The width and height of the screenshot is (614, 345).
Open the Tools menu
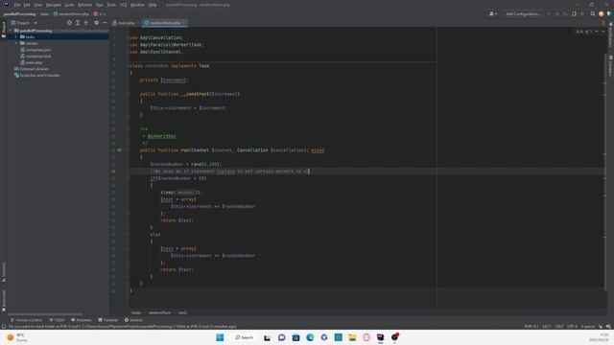[111, 5]
